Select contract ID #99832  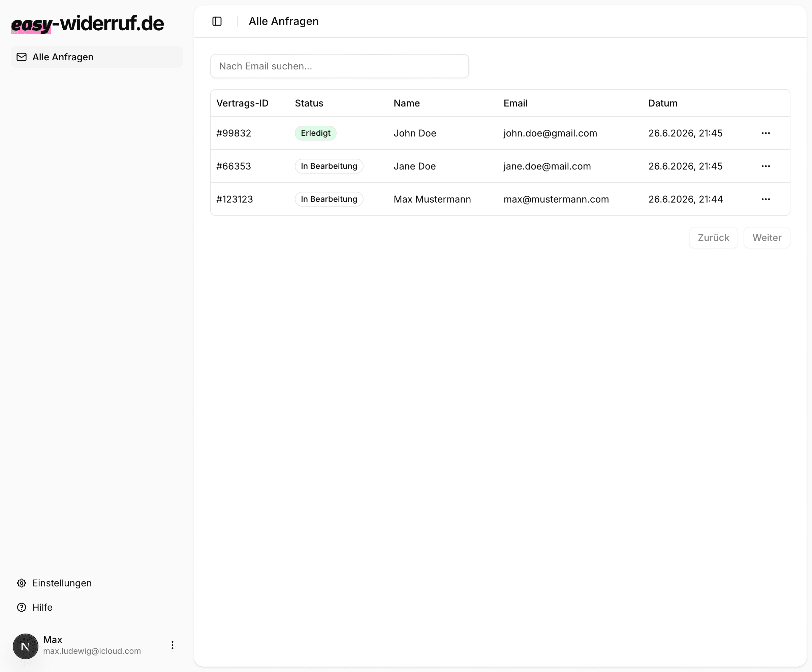tap(233, 133)
